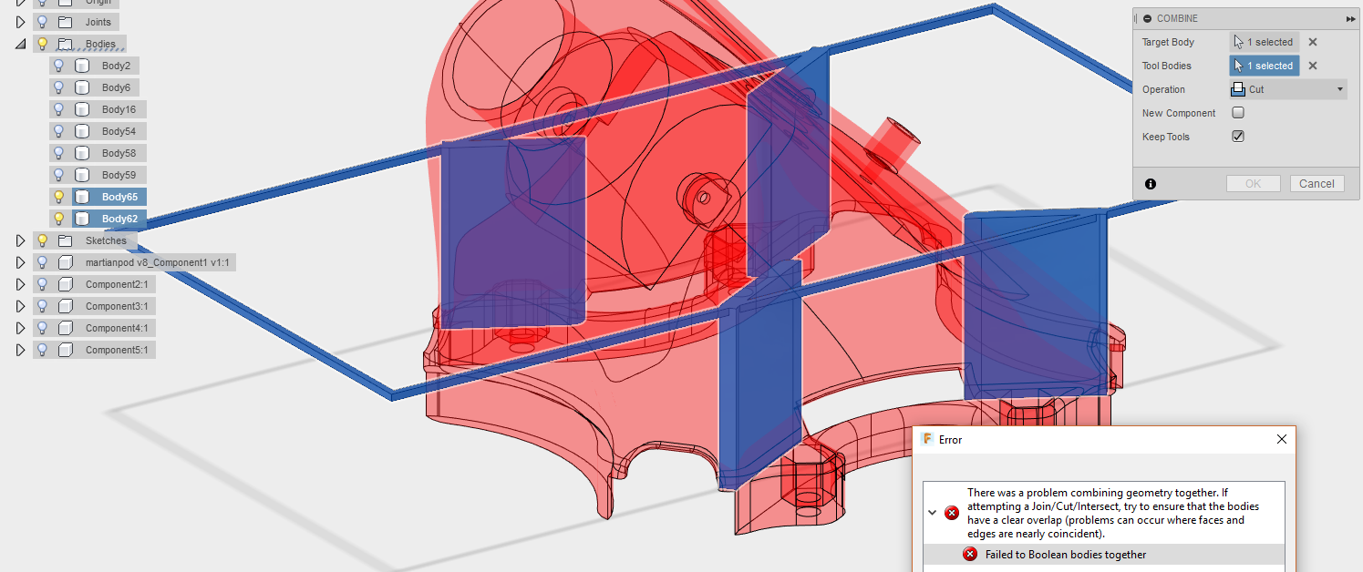The height and width of the screenshot is (572, 1363).
Task: Click the Cancel button in the Combine dialog
Action: pos(1317,183)
